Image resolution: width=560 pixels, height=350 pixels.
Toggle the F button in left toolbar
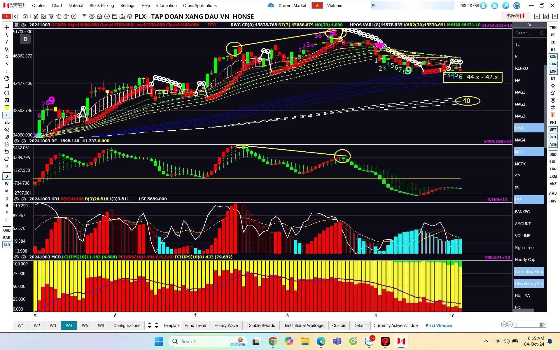coord(7,115)
